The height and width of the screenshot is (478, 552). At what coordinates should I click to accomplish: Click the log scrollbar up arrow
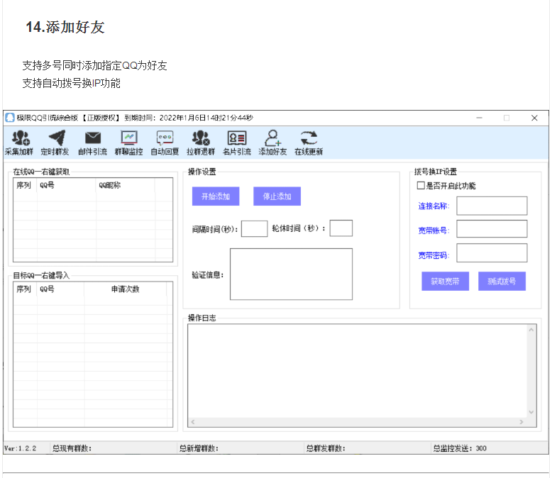(531, 330)
